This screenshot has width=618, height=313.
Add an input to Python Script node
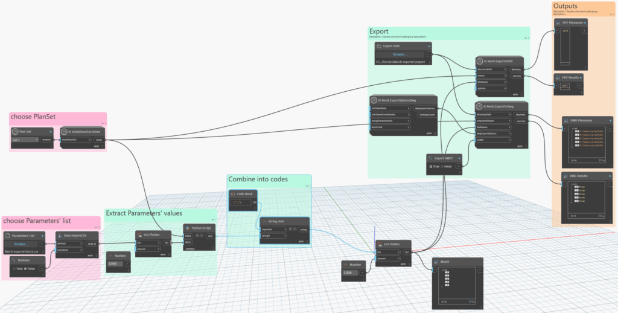tap(199, 236)
